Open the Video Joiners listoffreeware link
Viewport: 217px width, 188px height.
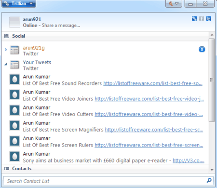[x=149, y=99]
